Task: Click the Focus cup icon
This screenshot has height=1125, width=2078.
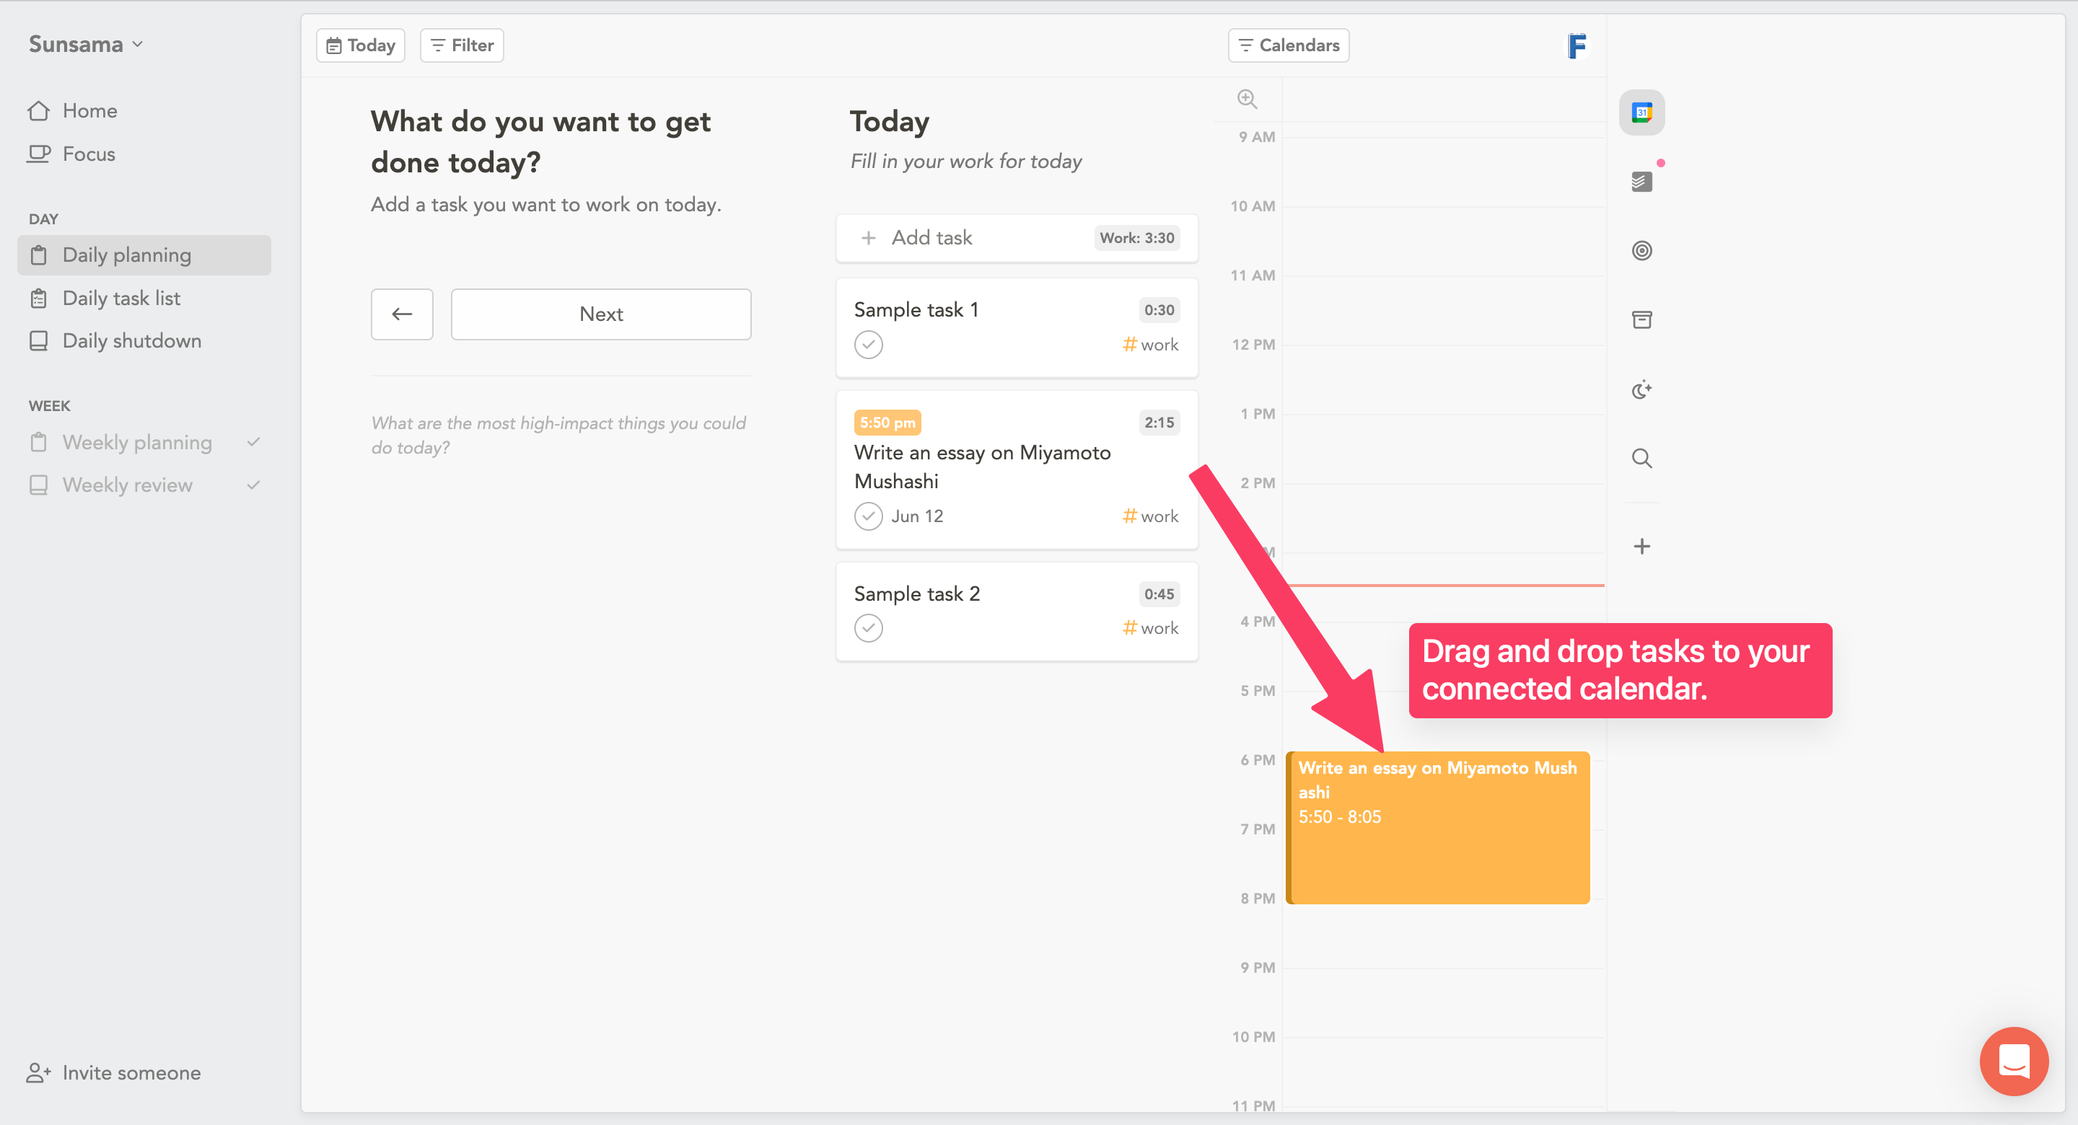Action: point(39,154)
